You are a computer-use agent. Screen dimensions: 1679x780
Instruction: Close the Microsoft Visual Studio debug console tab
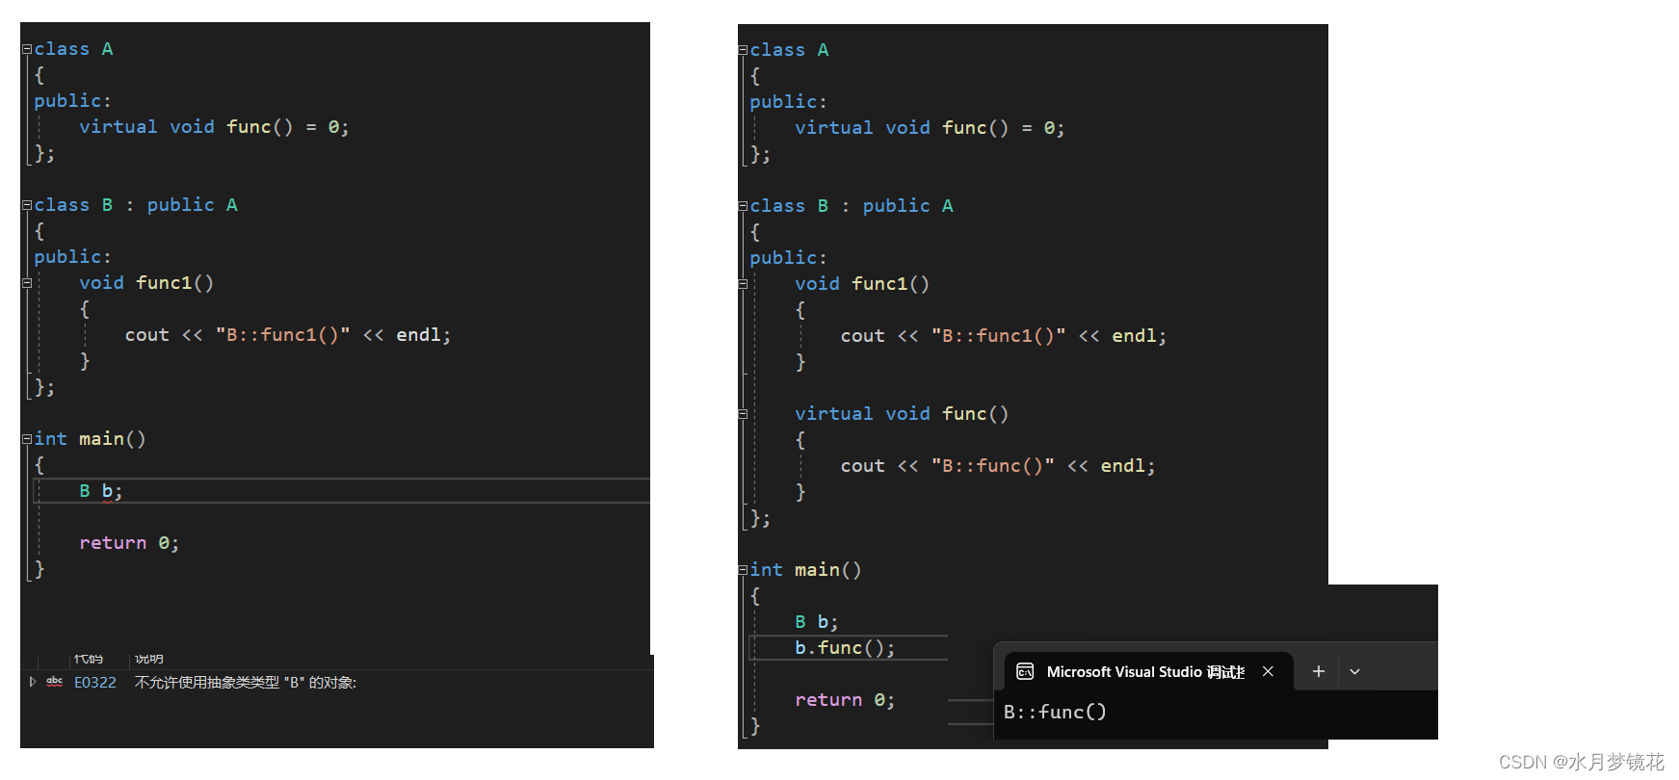[x=1268, y=671]
